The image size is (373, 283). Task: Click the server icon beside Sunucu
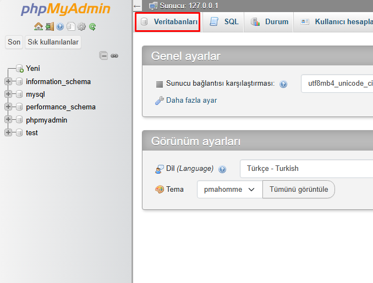[x=153, y=5]
